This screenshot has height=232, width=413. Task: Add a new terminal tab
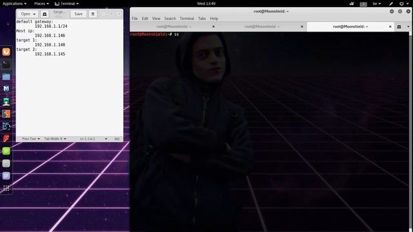point(399,26)
